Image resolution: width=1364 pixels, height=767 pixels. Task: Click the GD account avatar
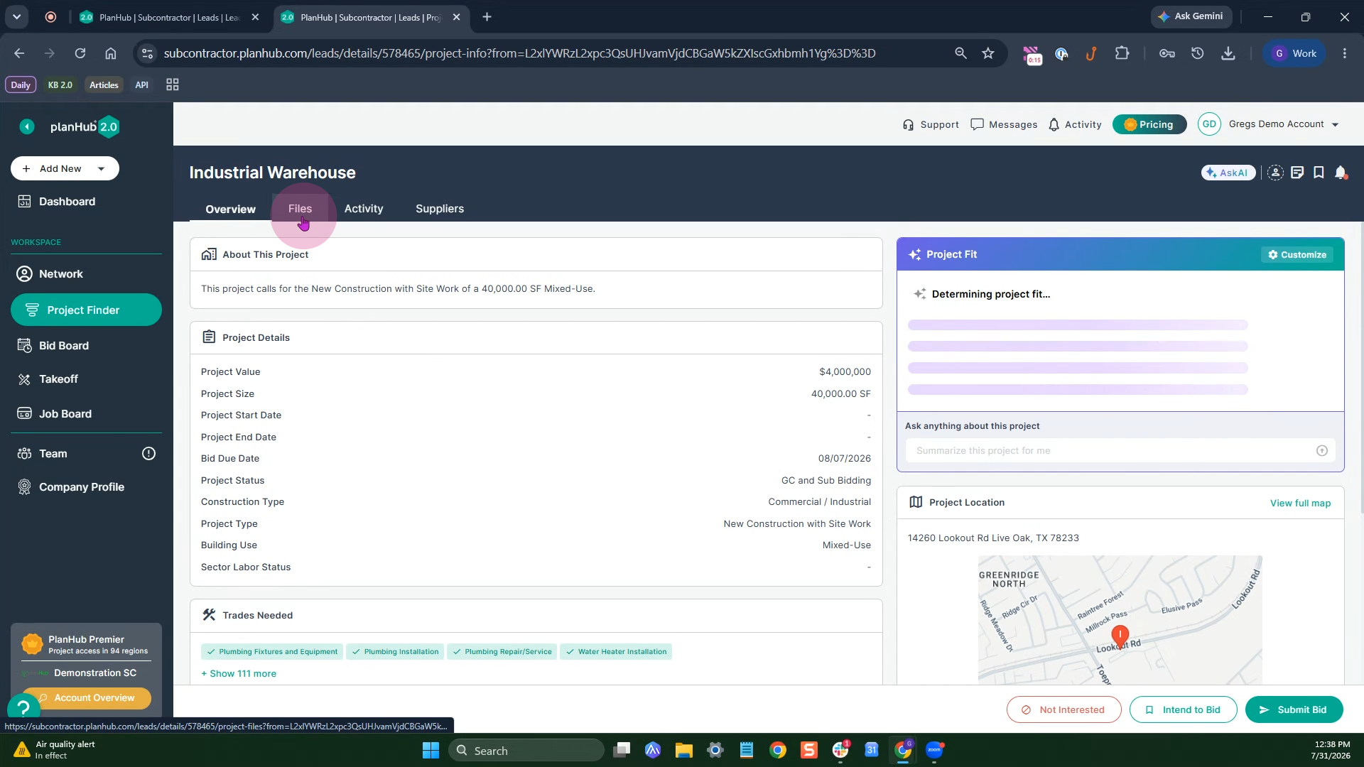pyautogui.click(x=1209, y=124)
